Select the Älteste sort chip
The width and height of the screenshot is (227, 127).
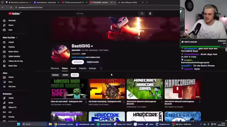[x=75, y=75]
